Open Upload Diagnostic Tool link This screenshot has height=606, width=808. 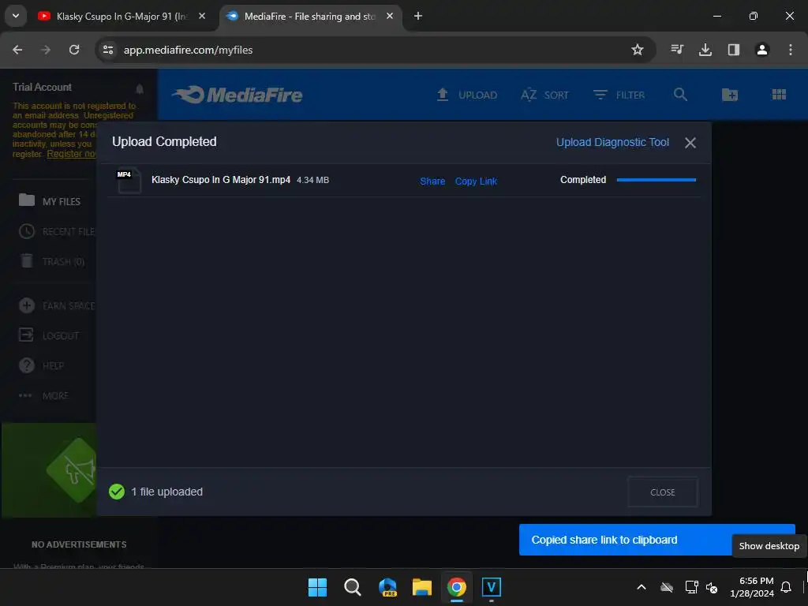point(612,142)
